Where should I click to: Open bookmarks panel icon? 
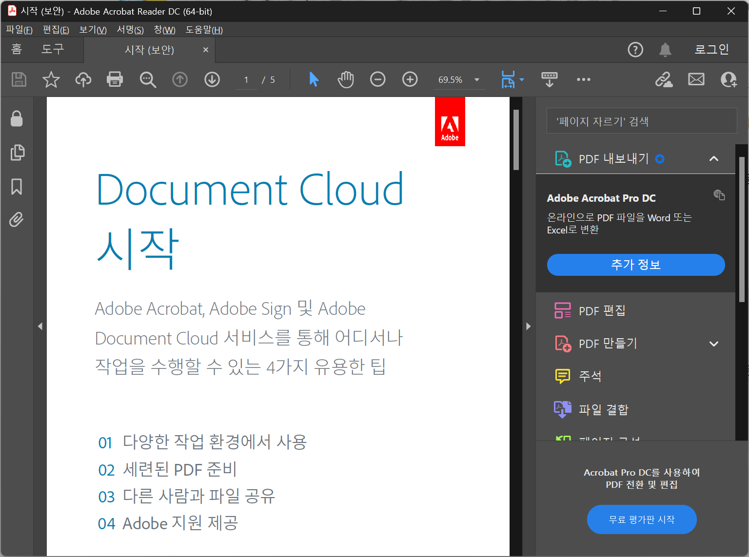click(17, 186)
